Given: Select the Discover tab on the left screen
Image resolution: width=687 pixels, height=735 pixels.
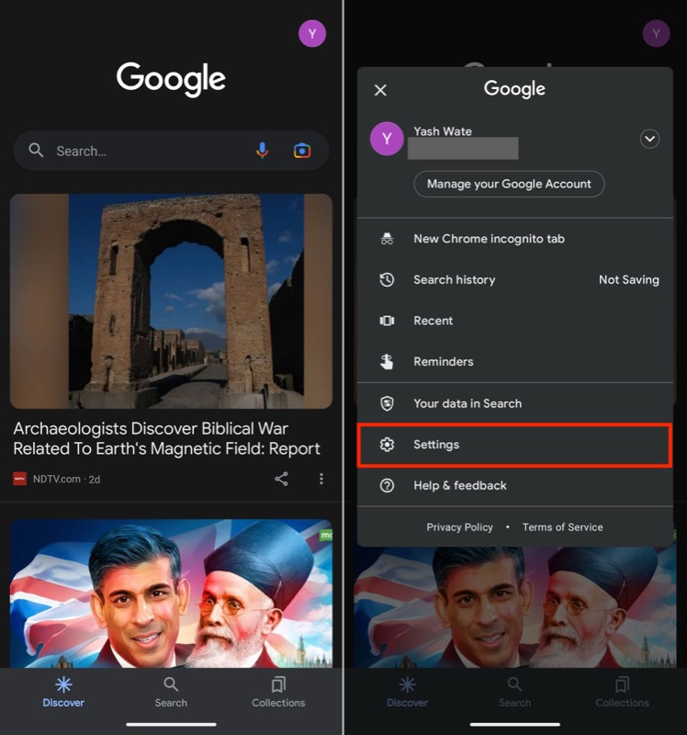Looking at the screenshot, I should 63,692.
